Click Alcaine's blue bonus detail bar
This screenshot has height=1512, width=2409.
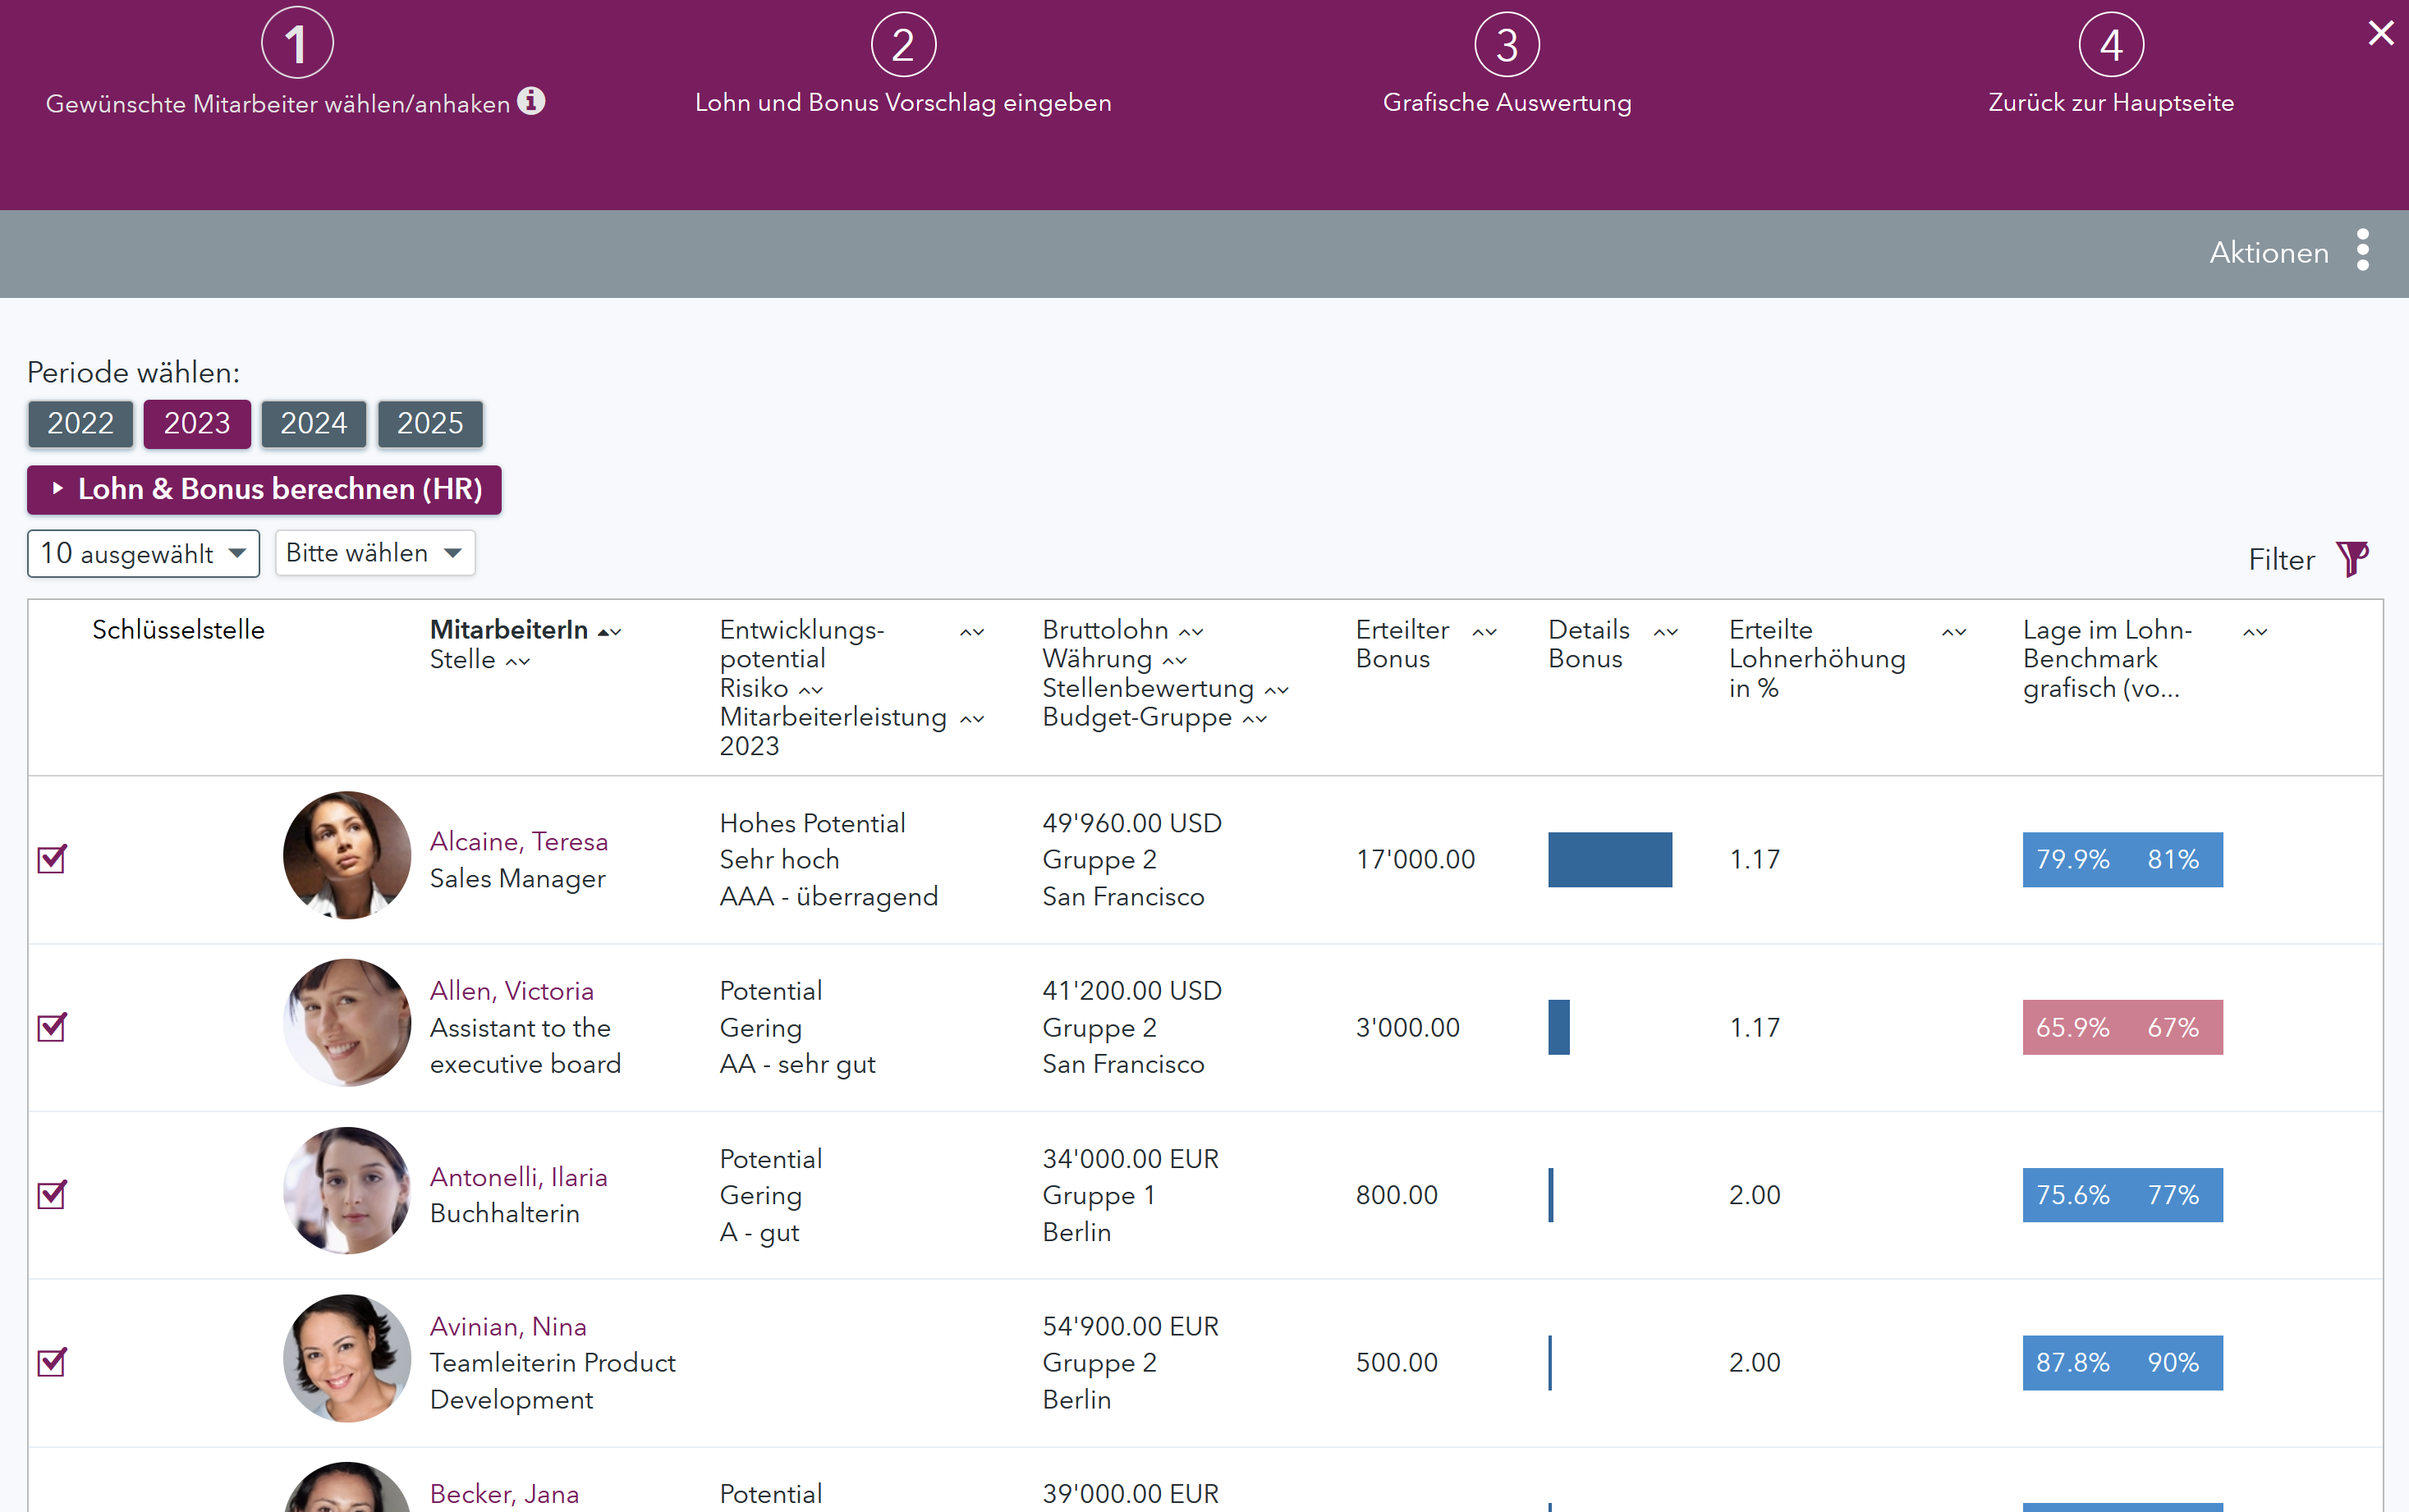coord(1609,859)
